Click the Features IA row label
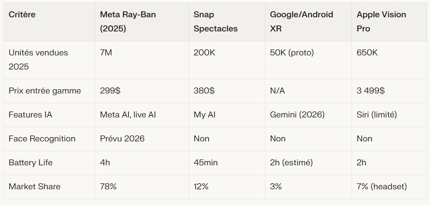Viewport: 430px width, 205px height. (31, 115)
